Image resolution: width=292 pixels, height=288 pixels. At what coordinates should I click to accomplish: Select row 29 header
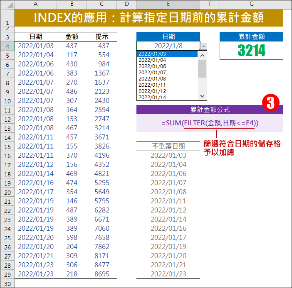click(7, 274)
